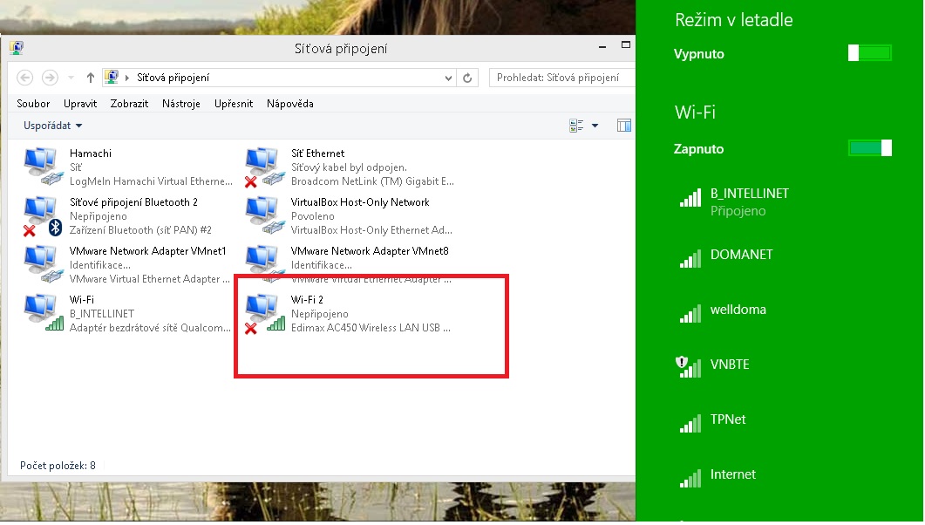Open the view options dropdown arrow
925x525 pixels.
[595, 125]
